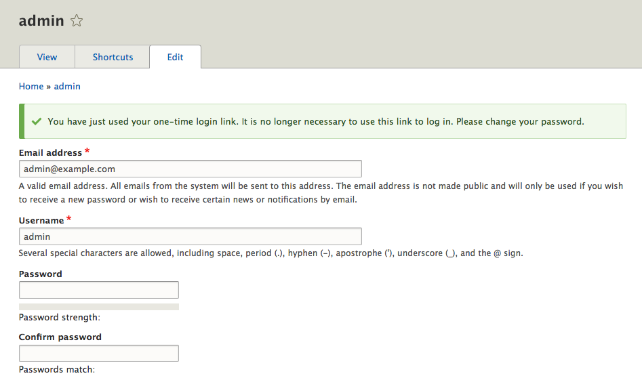Focus the Password input box
Screen dimensions: 642x380
[99, 290]
